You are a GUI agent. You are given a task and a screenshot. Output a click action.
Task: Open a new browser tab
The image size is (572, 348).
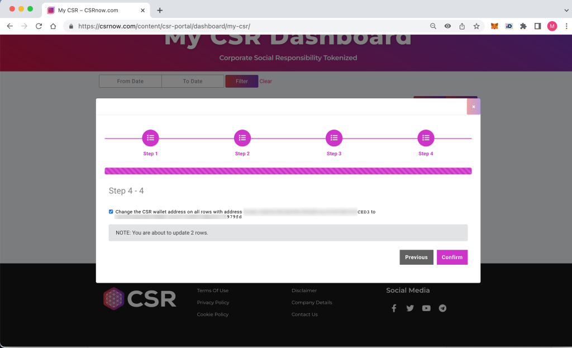[x=160, y=10]
